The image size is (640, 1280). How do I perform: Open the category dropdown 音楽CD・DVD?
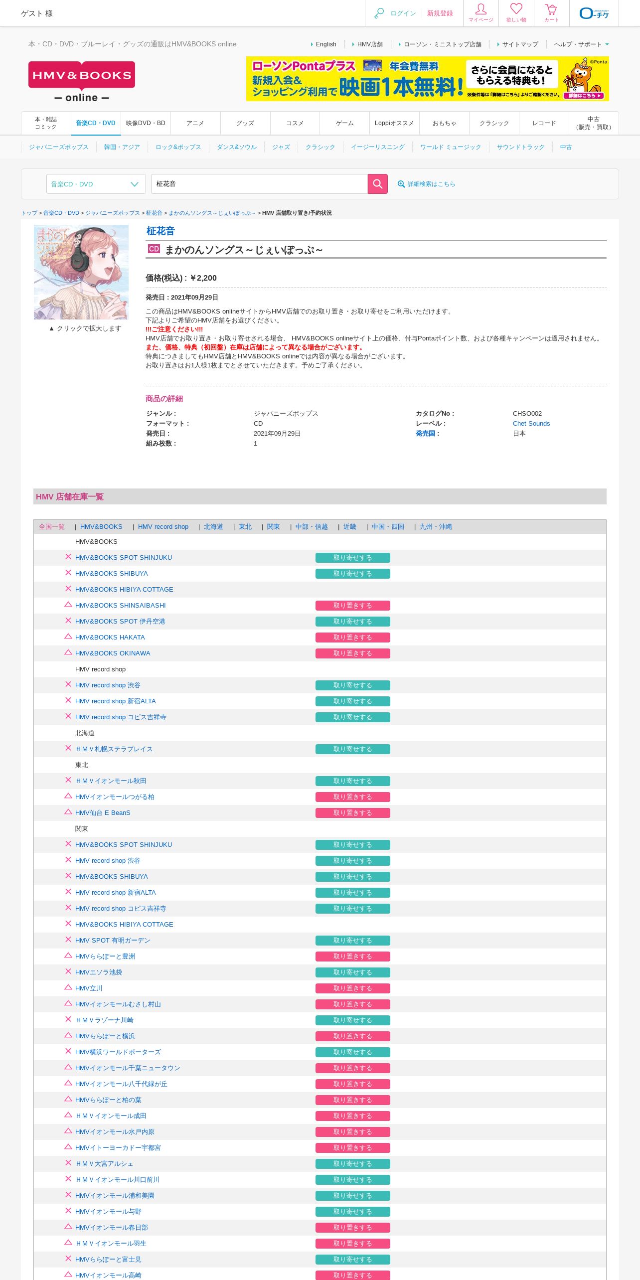coord(96,184)
